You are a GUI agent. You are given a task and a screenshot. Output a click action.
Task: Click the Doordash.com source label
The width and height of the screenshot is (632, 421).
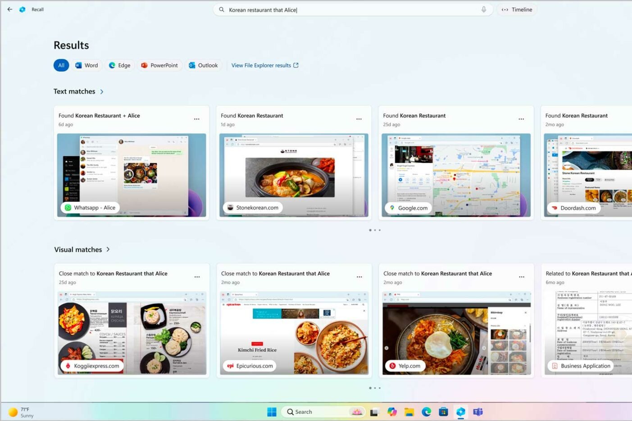(573, 208)
